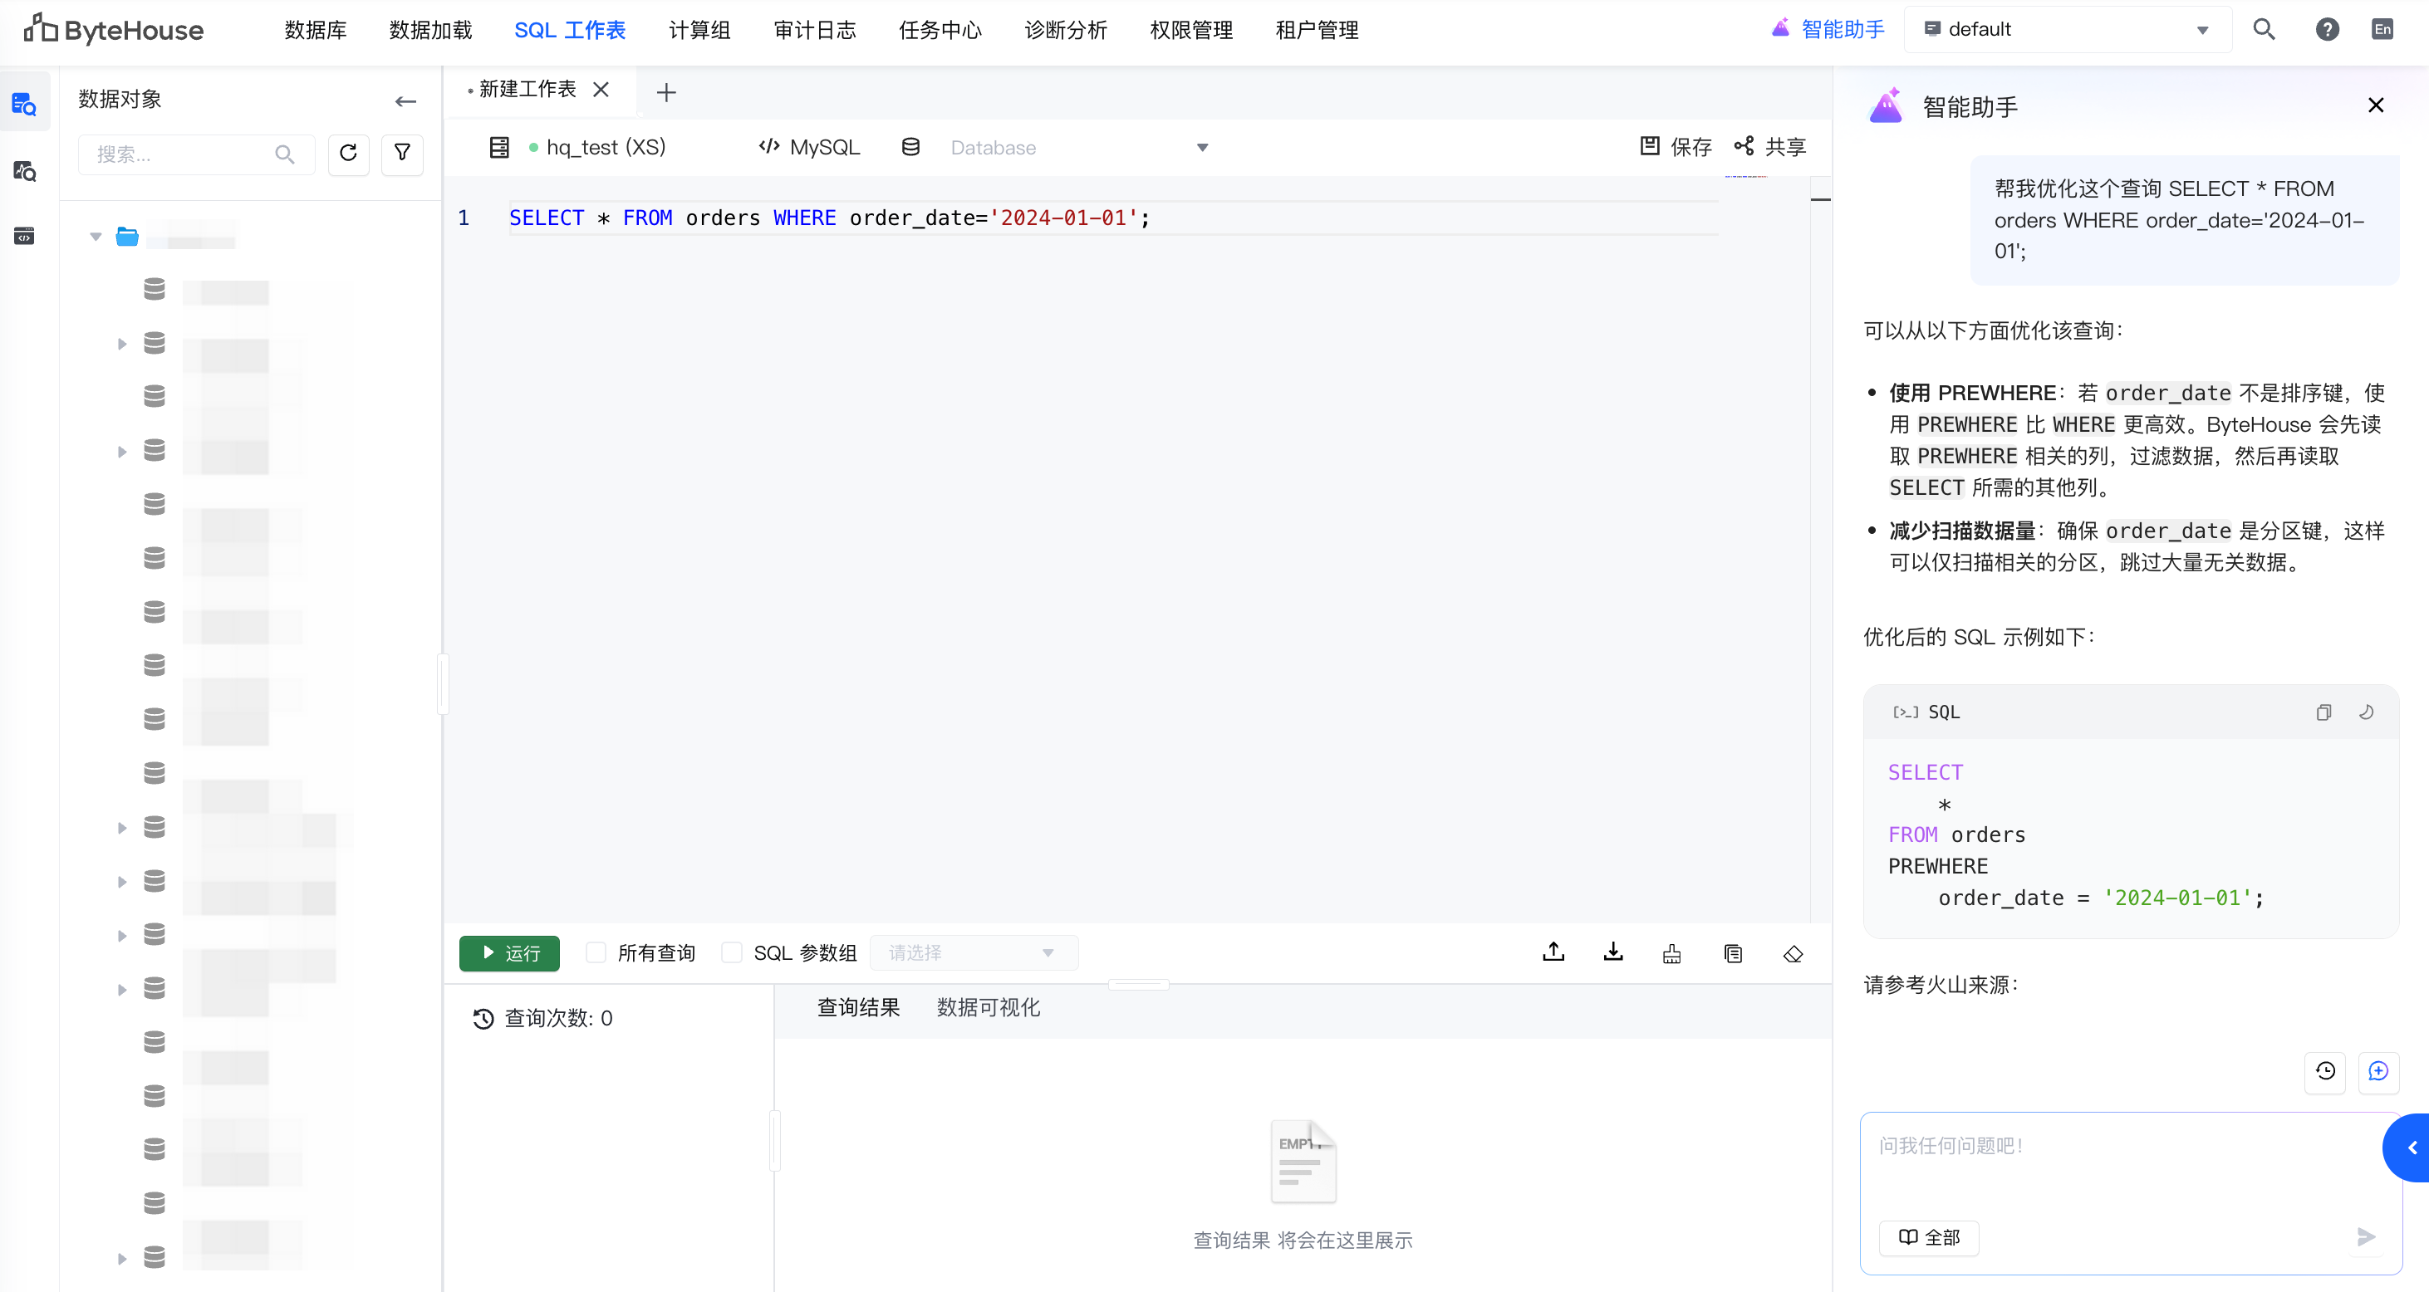Click the 保存 button
The height and width of the screenshot is (1292, 2429).
tap(1676, 147)
